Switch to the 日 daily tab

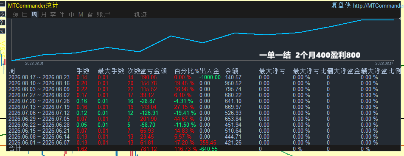[25, 15]
